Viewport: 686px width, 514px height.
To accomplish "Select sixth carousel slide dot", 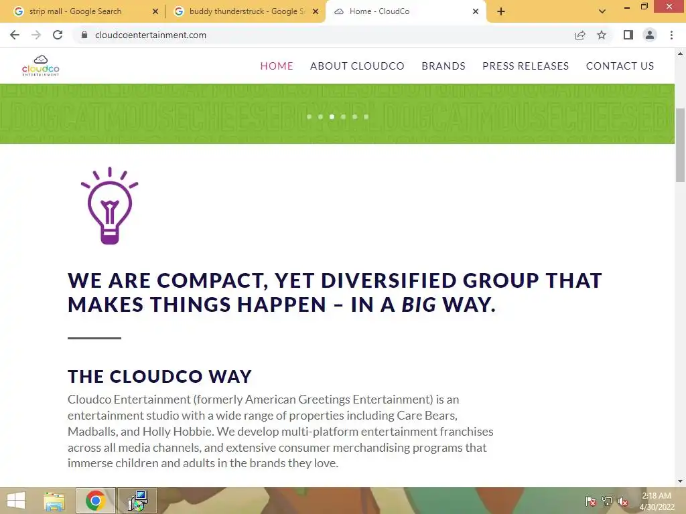I will coord(366,116).
